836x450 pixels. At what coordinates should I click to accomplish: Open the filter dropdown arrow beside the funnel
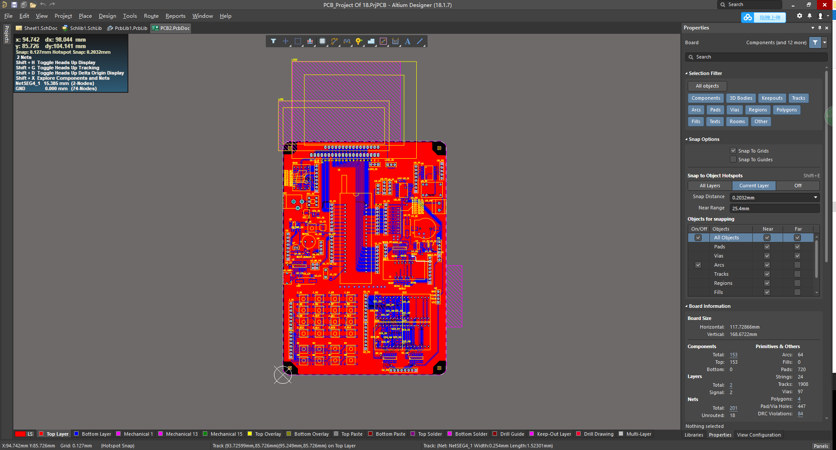click(825, 42)
